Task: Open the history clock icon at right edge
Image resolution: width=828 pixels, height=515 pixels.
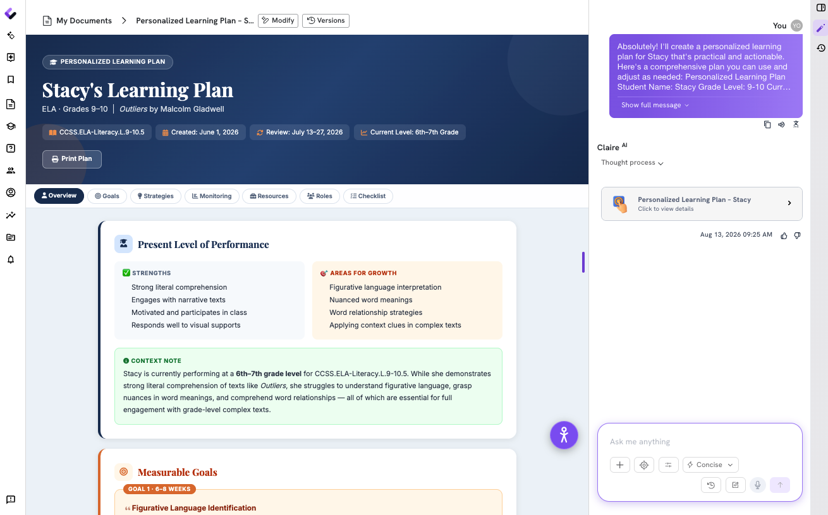Action: point(820,48)
